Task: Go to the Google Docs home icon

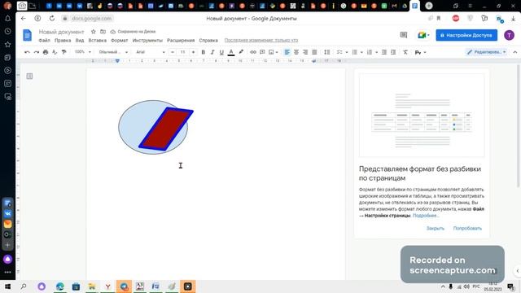Action: [27, 35]
